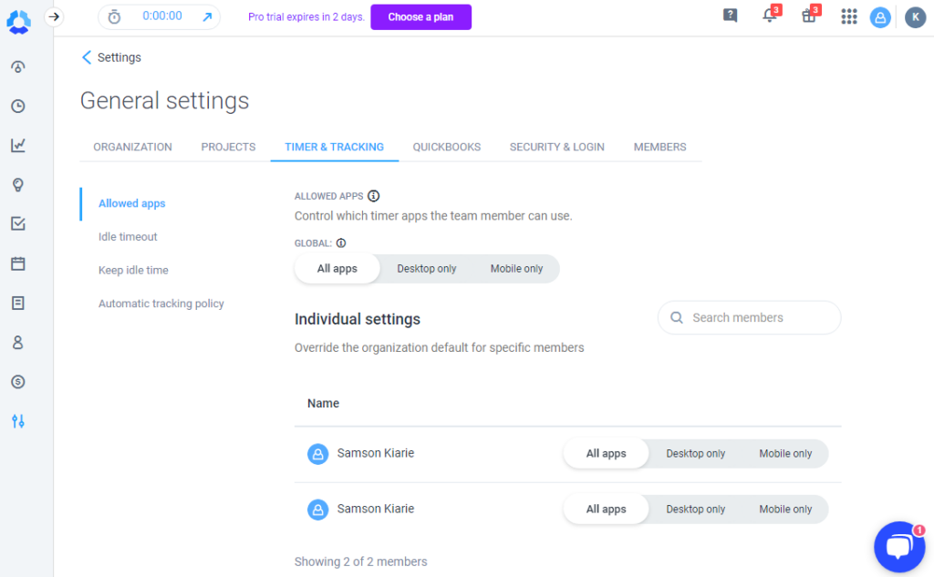This screenshot has height=577, width=934.
Task: Open To-dos from the sidebar
Action: [x=16, y=223]
